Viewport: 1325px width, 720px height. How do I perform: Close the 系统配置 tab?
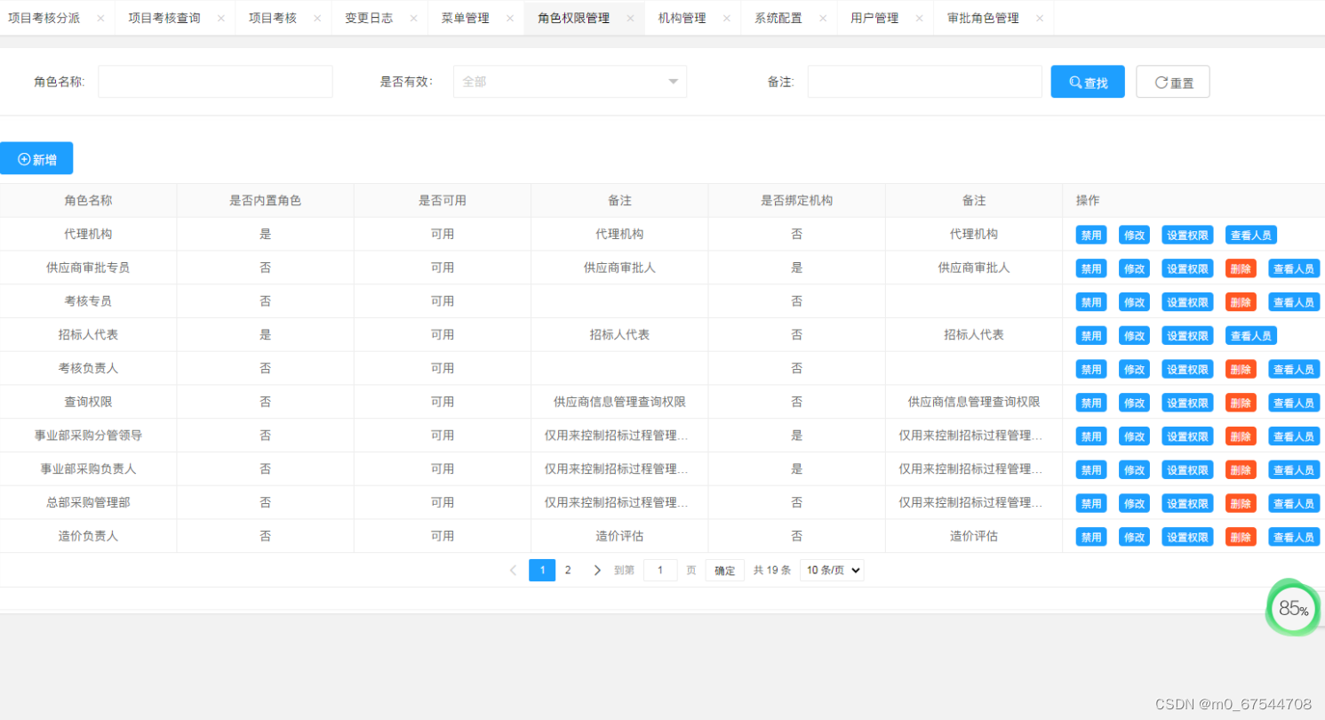(x=823, y=17)
